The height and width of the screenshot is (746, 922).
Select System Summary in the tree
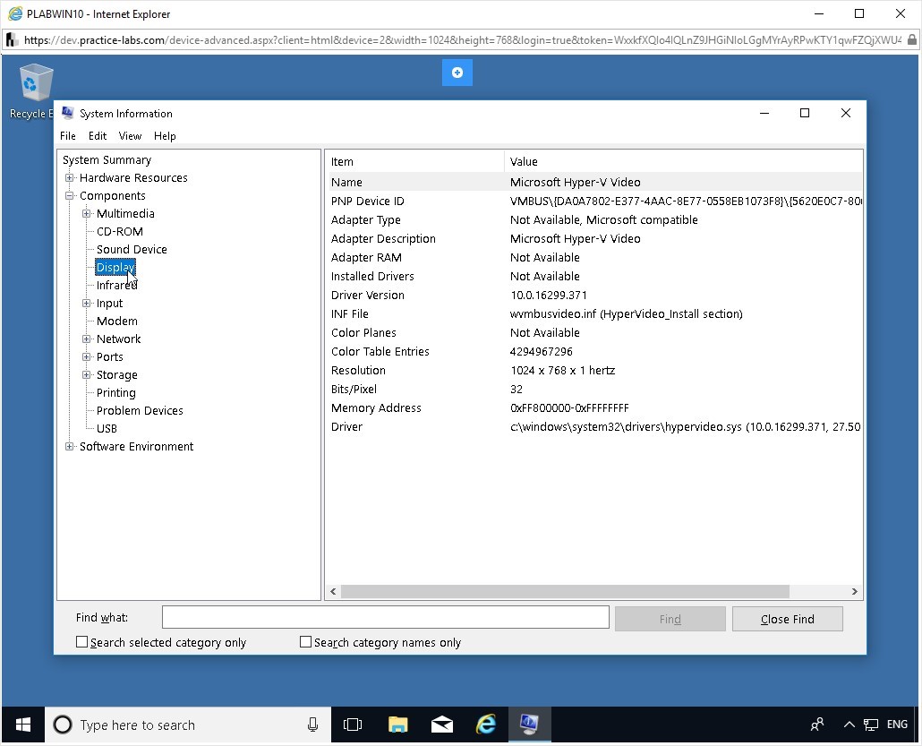tap(107, 160)
